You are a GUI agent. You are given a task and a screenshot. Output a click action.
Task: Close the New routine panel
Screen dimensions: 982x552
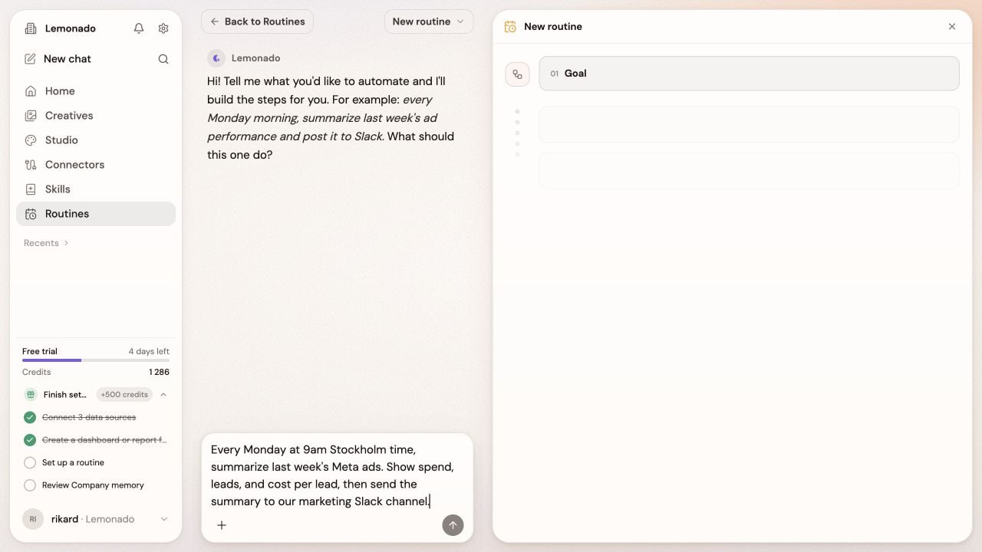click(952, 27)
